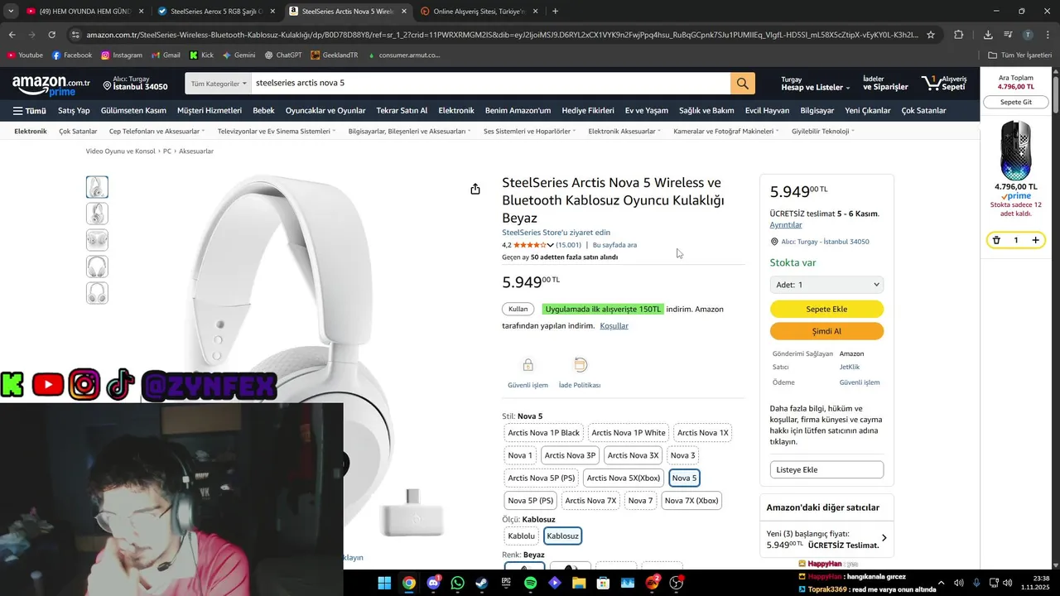Open Tüm Kategoriler search dropdown

point(219,84)
